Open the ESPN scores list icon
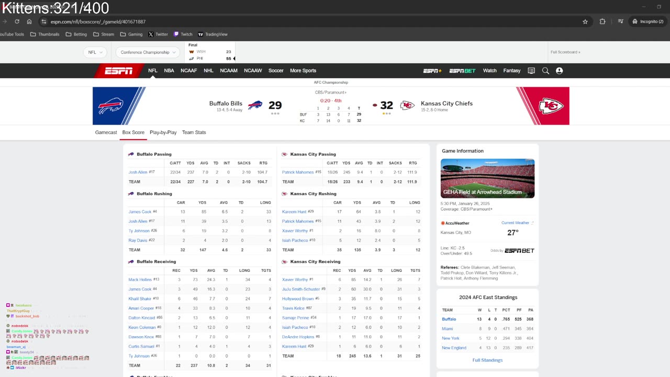The width and height of the screenshot is (670, 377). (x=531, y=71)
